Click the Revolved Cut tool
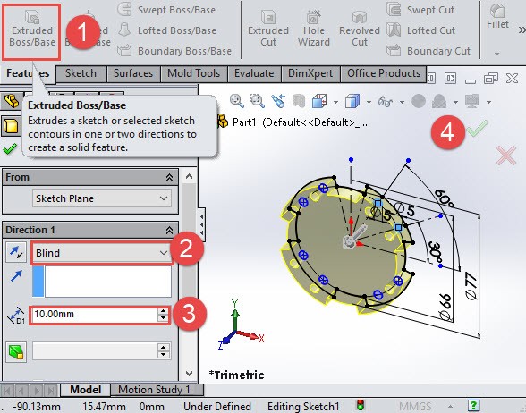This screenshot has height=413, width=526. coord(360,29)
